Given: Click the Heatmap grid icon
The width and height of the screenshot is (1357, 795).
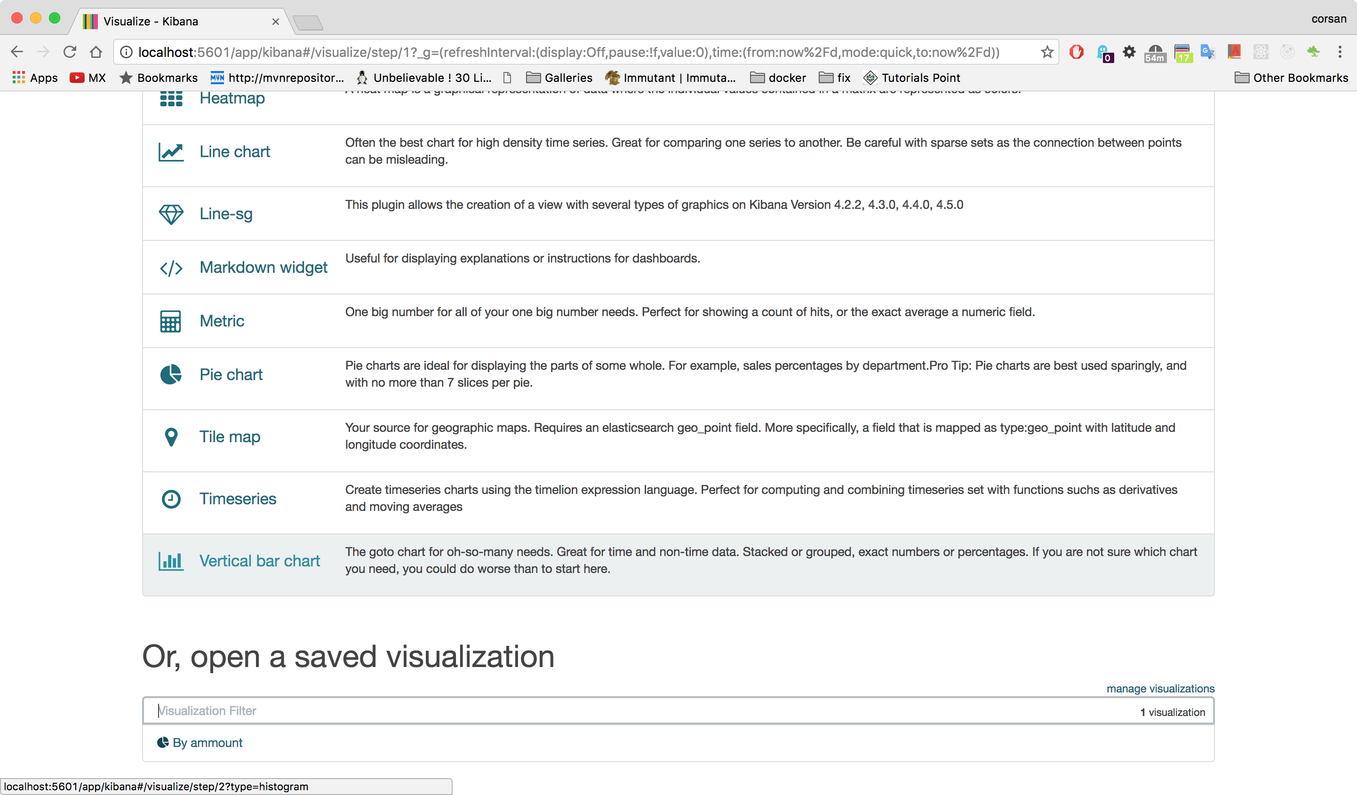Looking at the screenshot, I should 171,99.
